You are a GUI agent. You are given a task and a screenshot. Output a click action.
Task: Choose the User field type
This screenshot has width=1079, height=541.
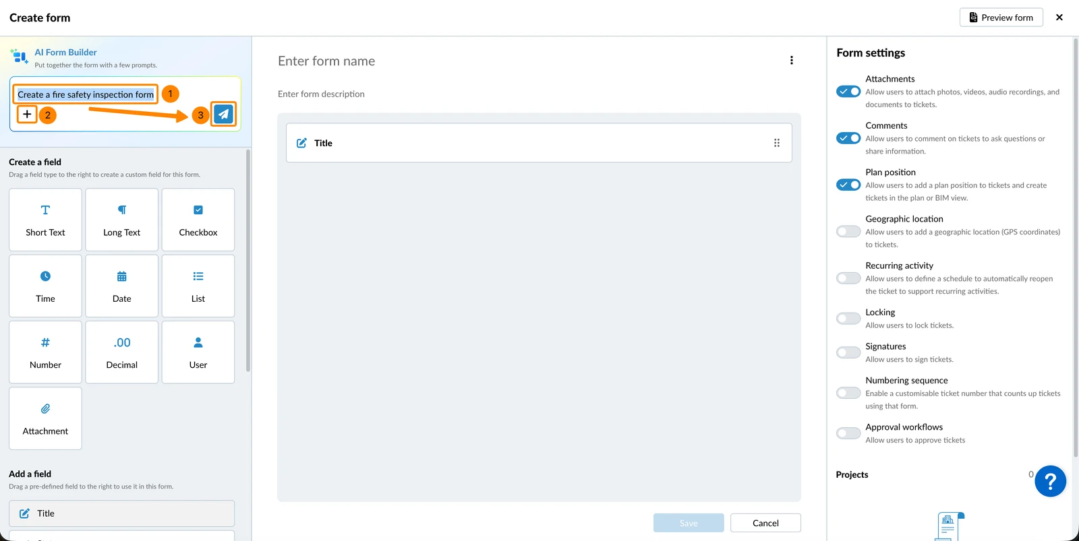[198, 352]
